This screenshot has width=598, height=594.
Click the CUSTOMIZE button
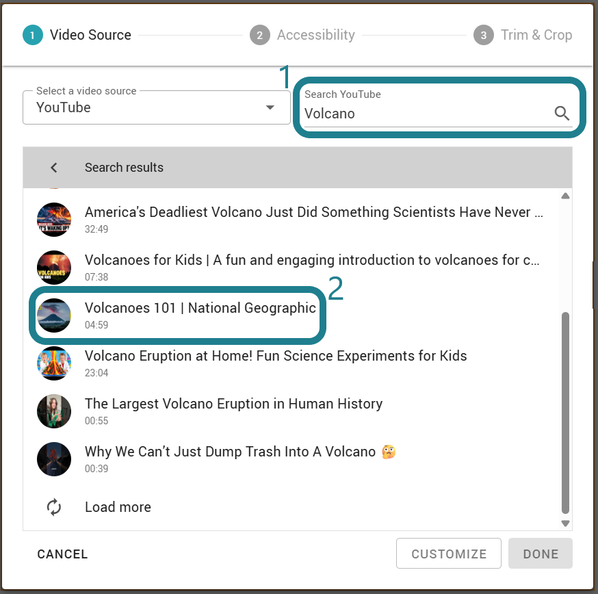[449, 554]
